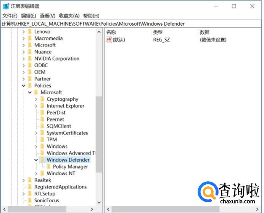Screen dimensions: 264x213
Task: Click the 名称 column header
Action: 111,32
